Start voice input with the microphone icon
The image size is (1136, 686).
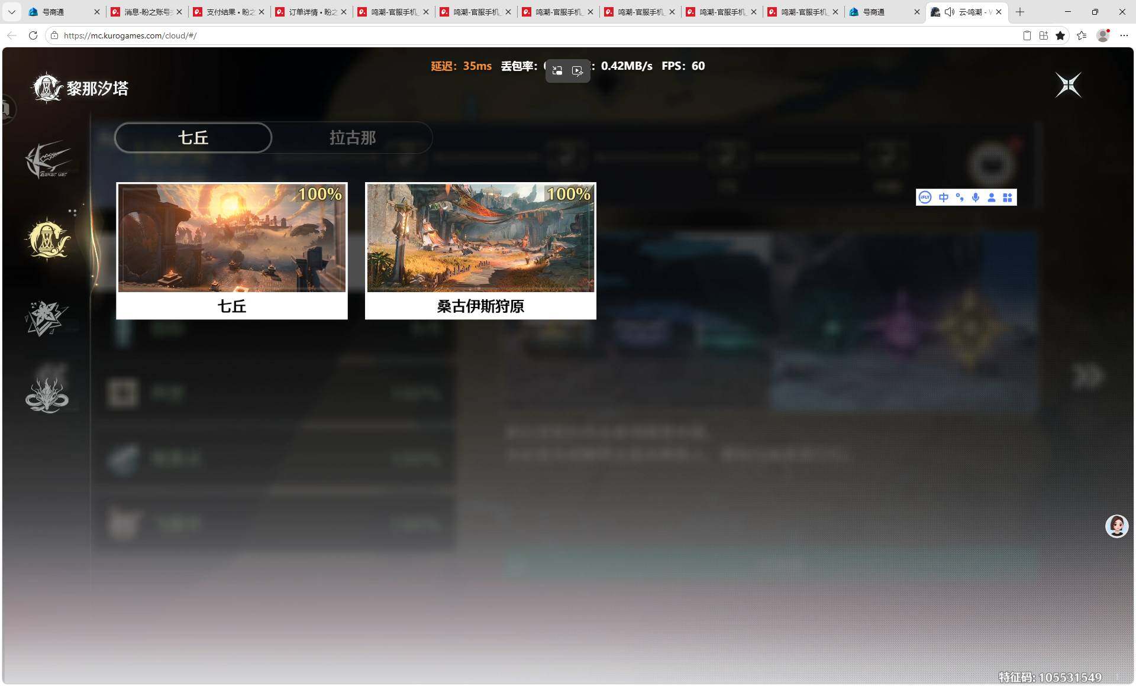pos(976,198)
